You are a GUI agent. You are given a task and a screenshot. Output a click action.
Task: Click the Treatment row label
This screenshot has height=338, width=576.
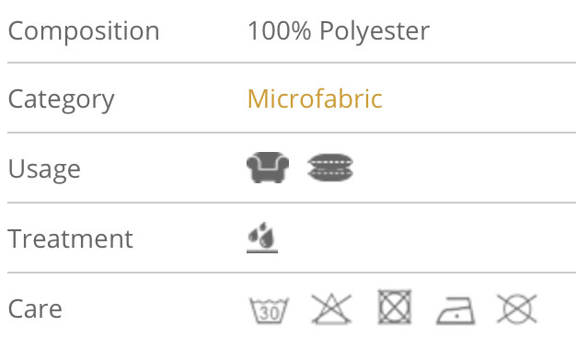pyautogui.click(x=70, y=239)
